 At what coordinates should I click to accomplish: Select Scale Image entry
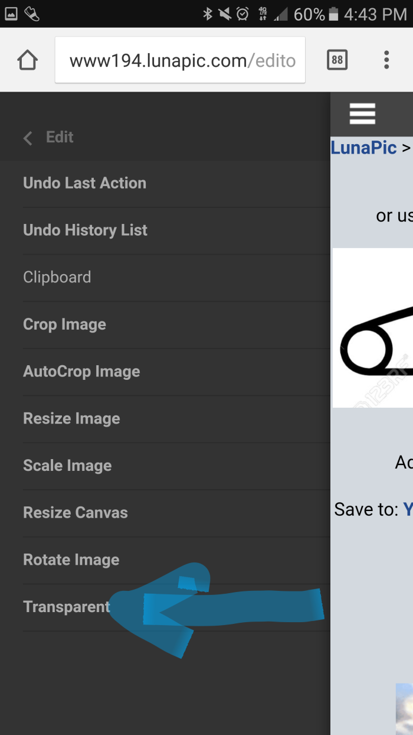tap(67, 466)
